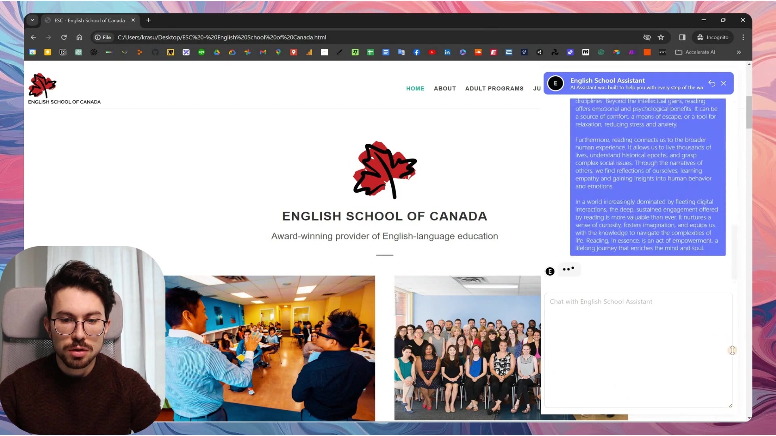The width and height of the screenshot is (776, 436).
Task: Open the Upwork bookmark icon
Action: click(x=201, y=52)
